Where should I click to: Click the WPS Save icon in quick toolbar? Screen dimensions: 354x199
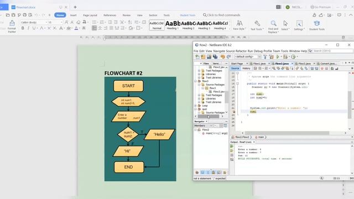coord(13,15)
